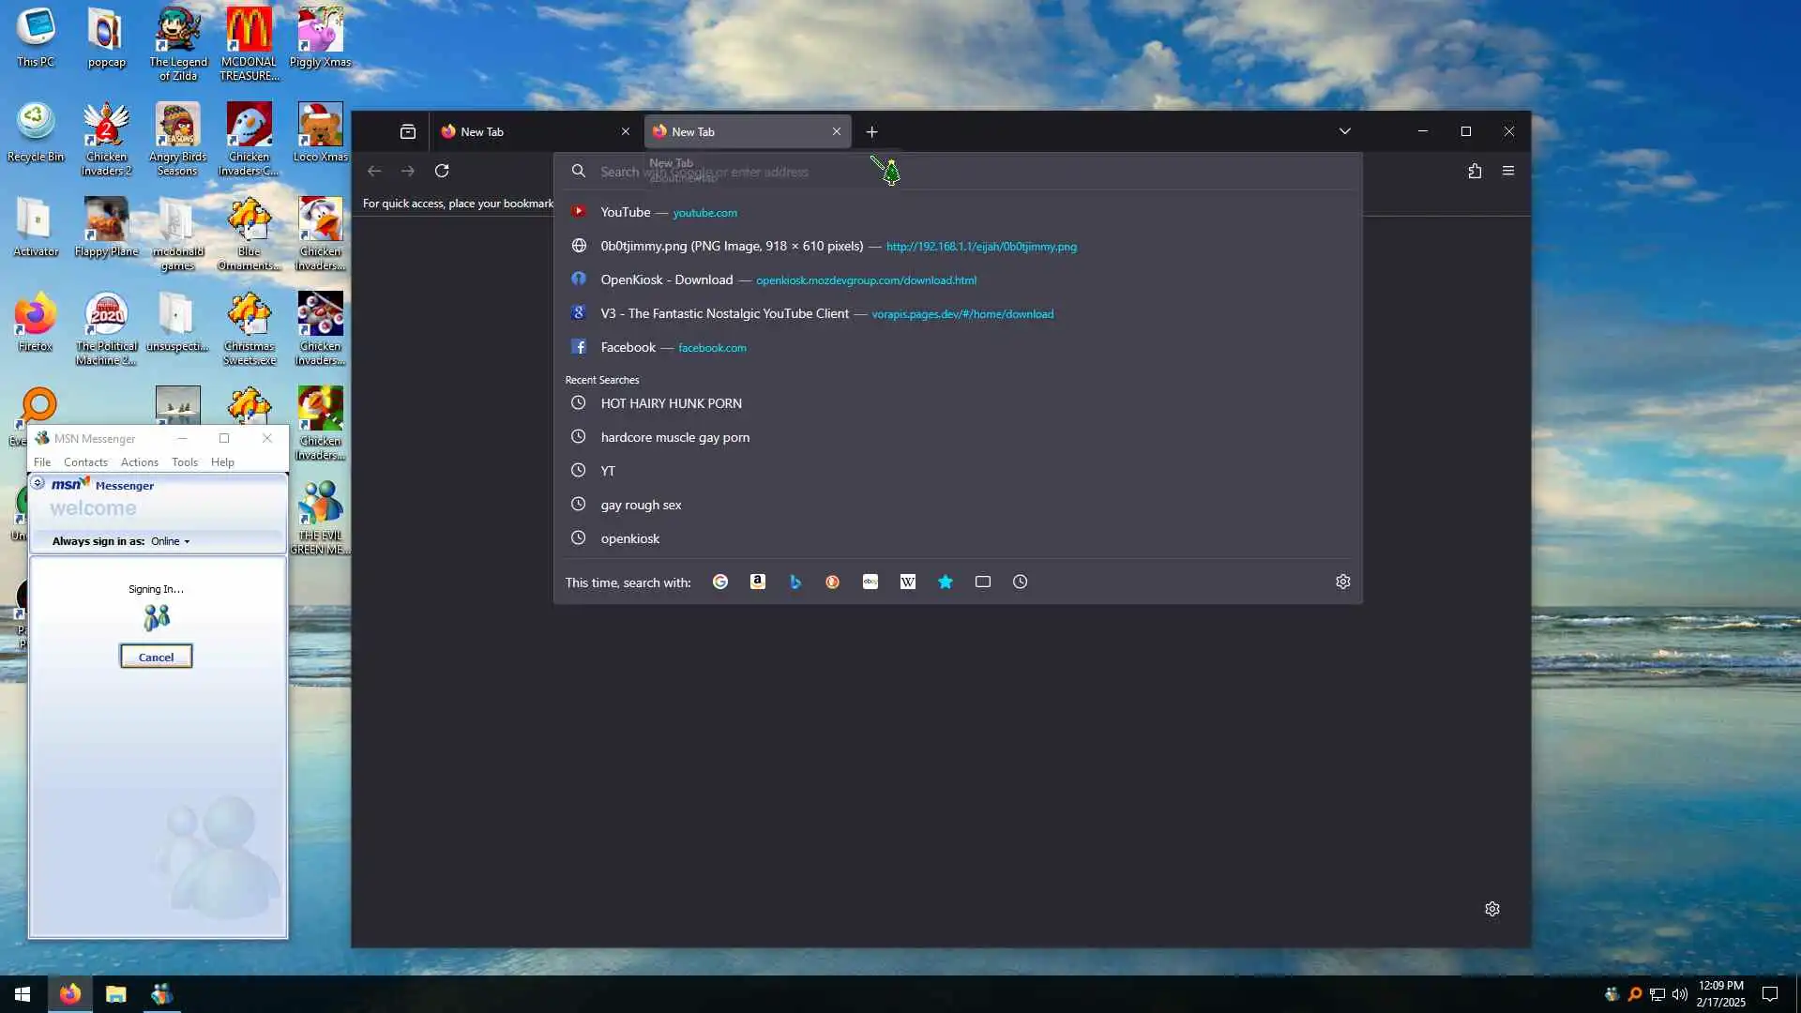Open File Explorer from taskbar
Viewport: 1801px width, 1013px height.
tap(115, 994)
